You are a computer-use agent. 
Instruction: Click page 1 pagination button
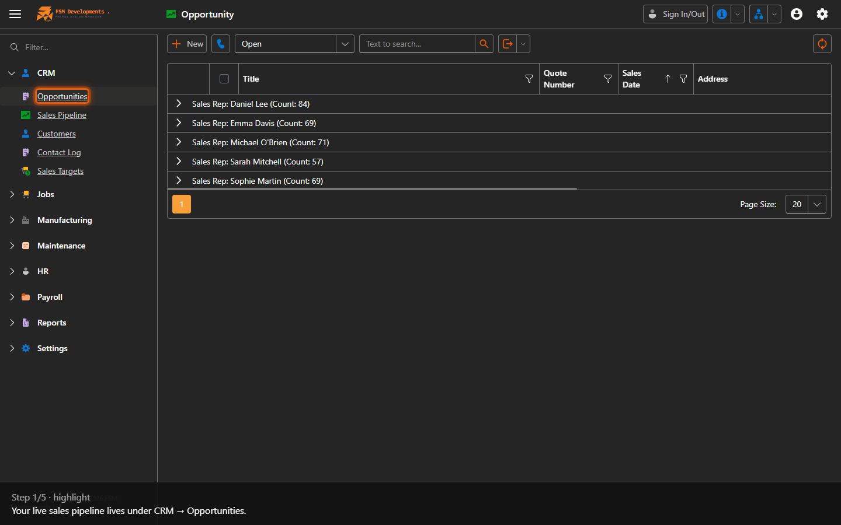coord(182,204)
